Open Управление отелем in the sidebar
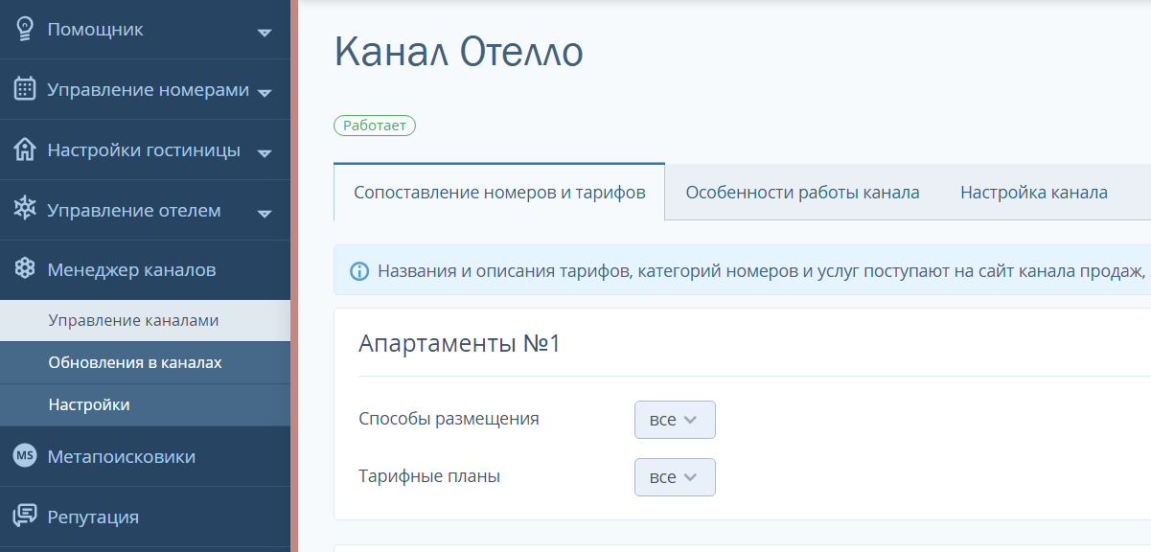Image resolution: width=1151 pixels, height=552 pixels. point(145,210)
